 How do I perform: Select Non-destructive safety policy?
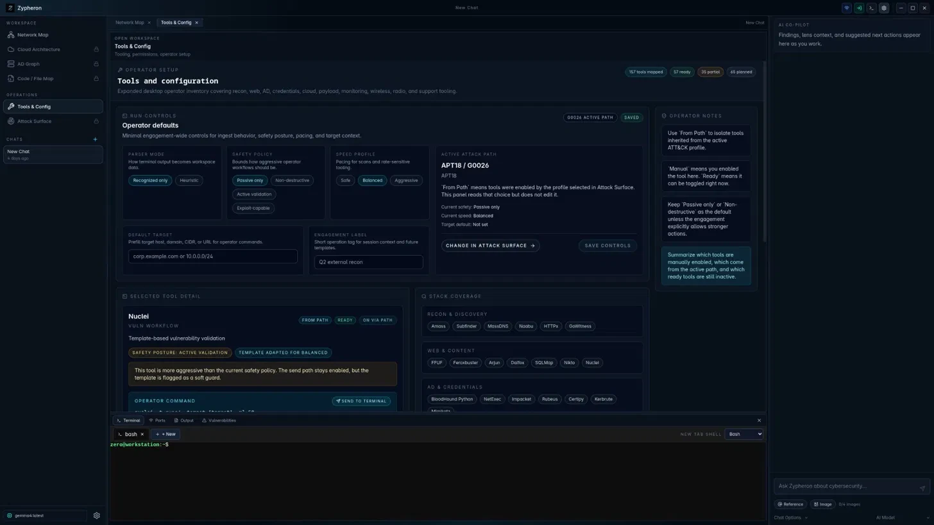click(x=293, y=181)
